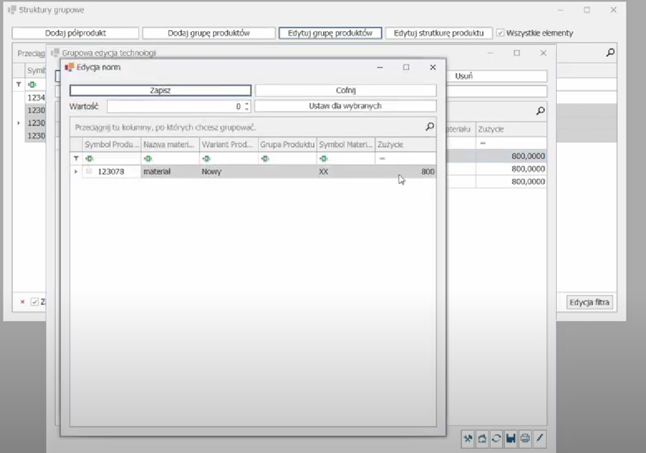Click the tools (hammer and wrench) icon
Image resolution: width=646 pixels, height=453 pixels.
(x=468, y=439)
